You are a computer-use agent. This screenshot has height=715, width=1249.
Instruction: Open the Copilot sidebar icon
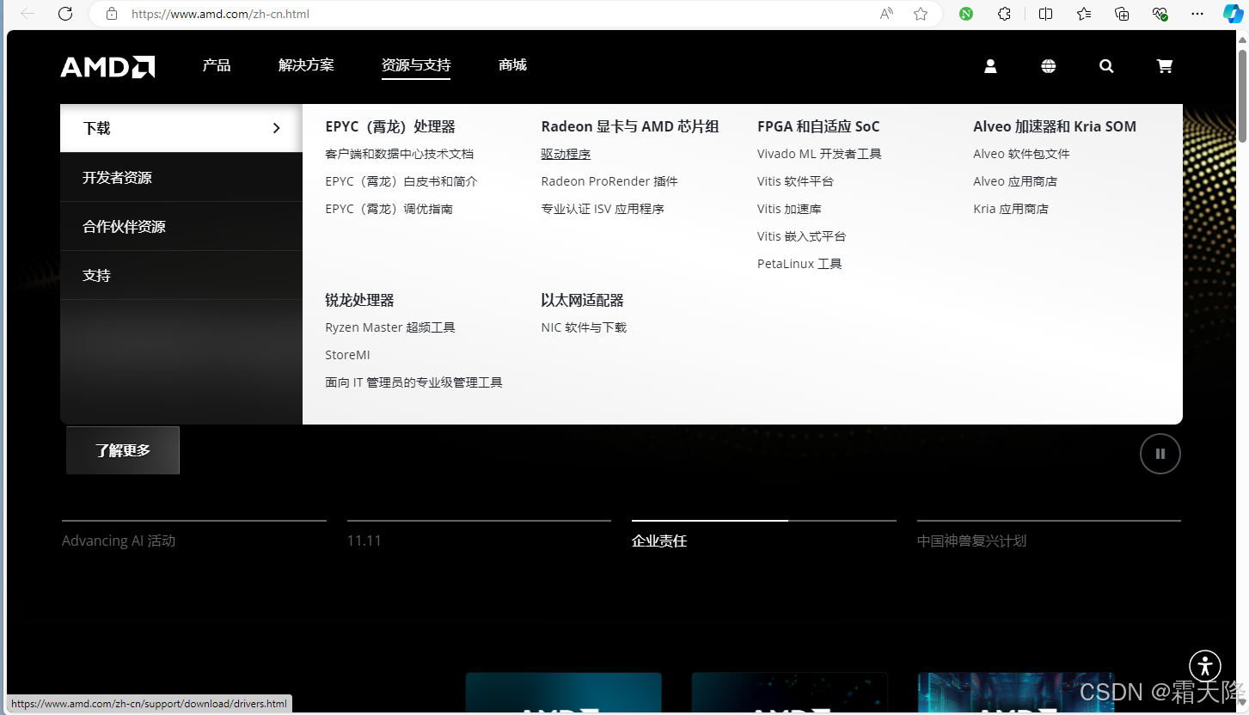1233,14
